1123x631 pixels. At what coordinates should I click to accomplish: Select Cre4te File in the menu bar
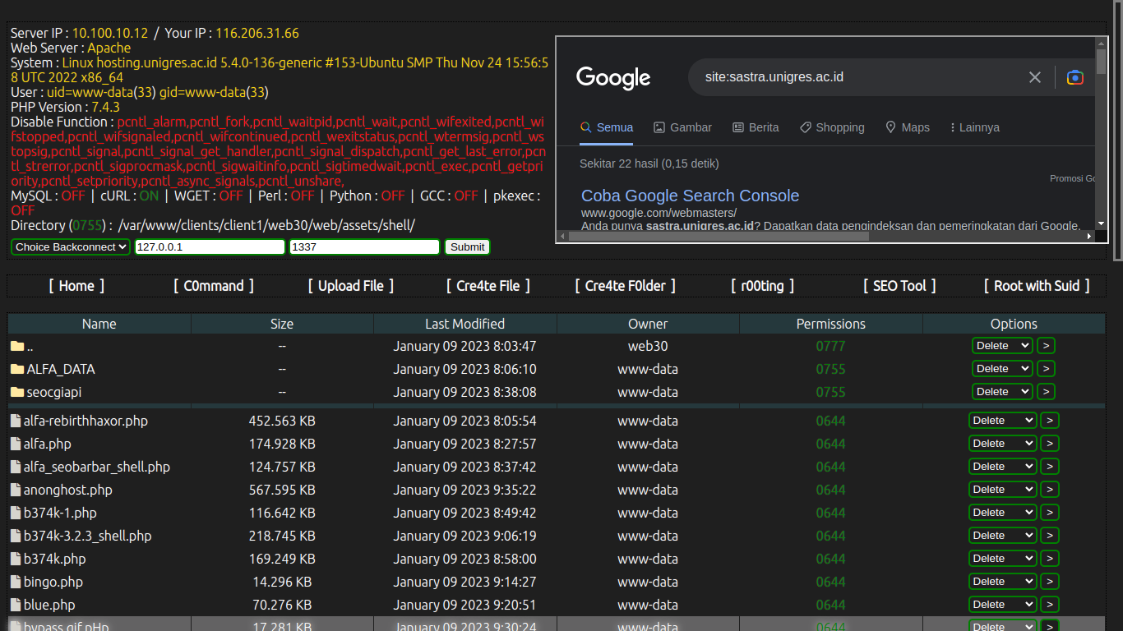(488, 286)
